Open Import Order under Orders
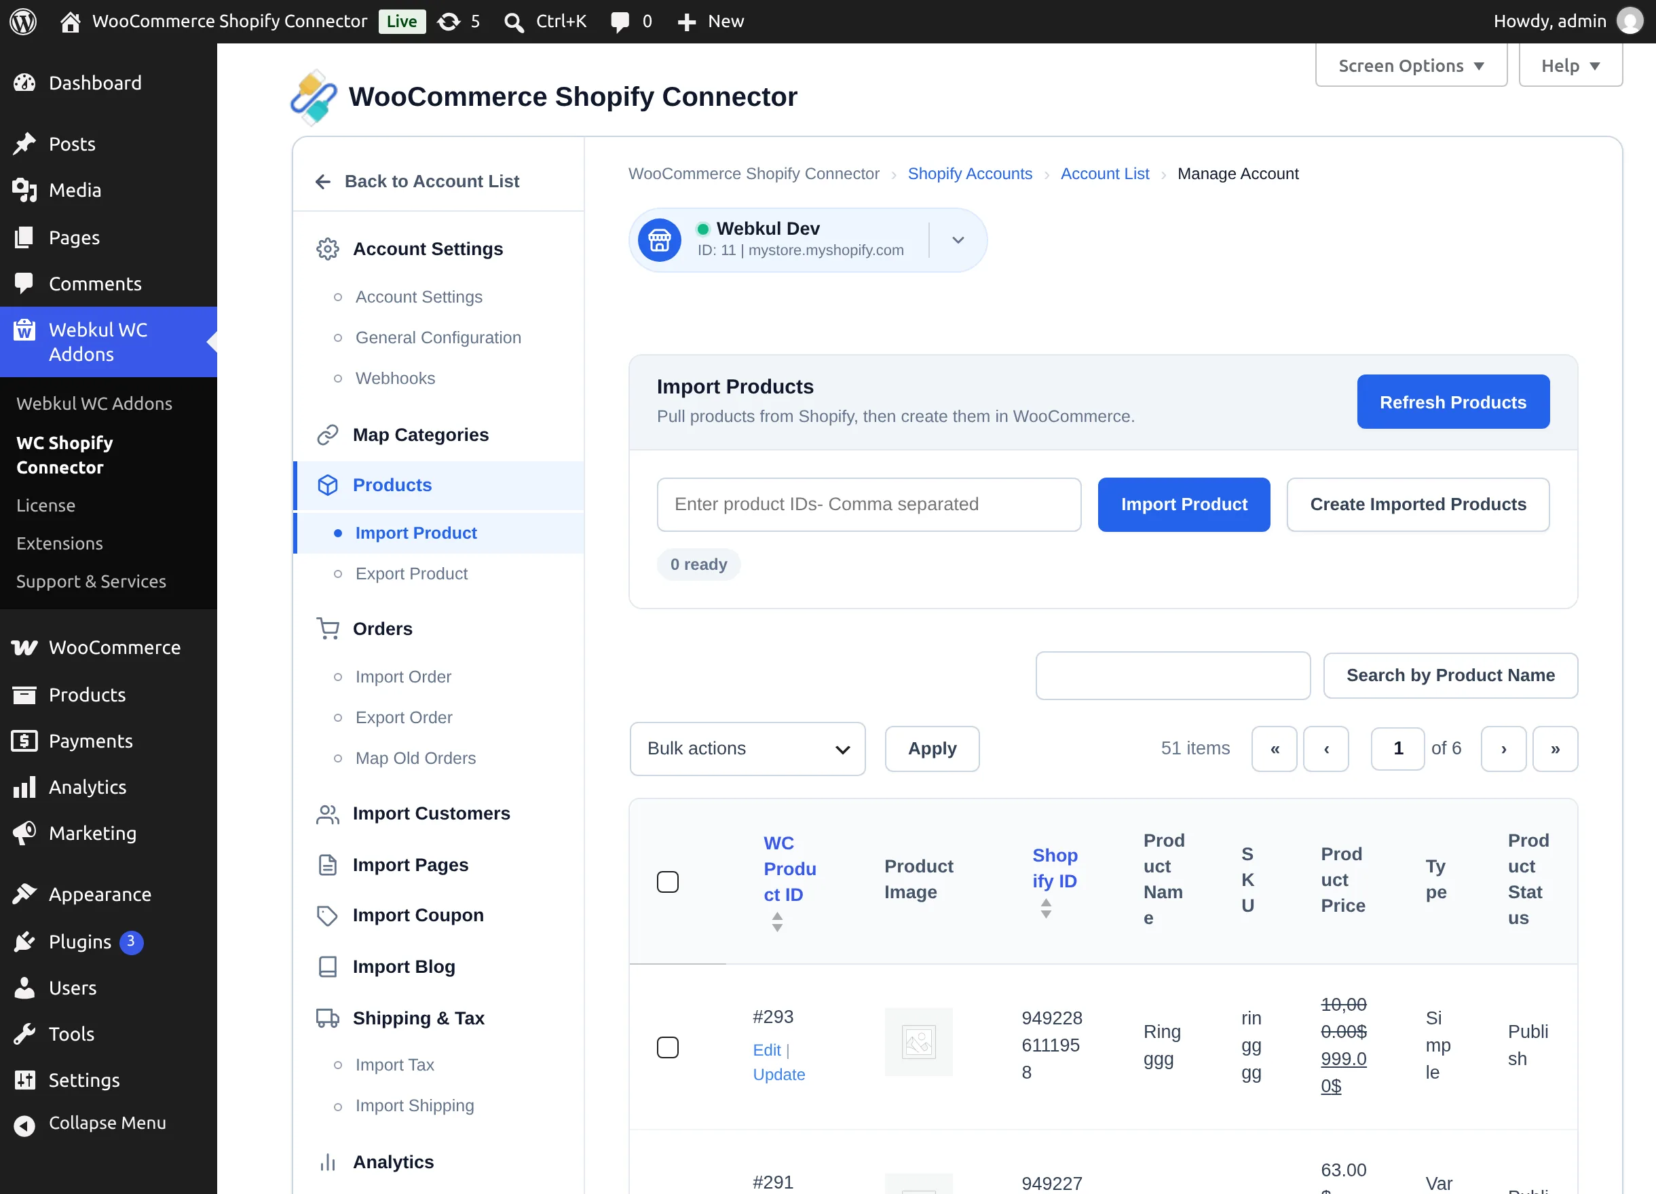Viewport: 1656px width, 1194px height. (x=403, y=676)
